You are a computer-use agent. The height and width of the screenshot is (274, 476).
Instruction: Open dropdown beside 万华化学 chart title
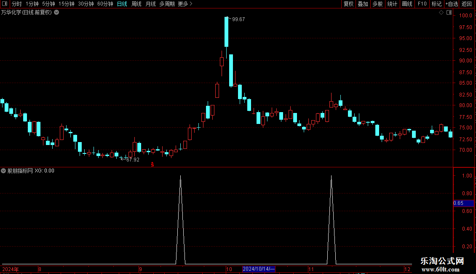56,13
